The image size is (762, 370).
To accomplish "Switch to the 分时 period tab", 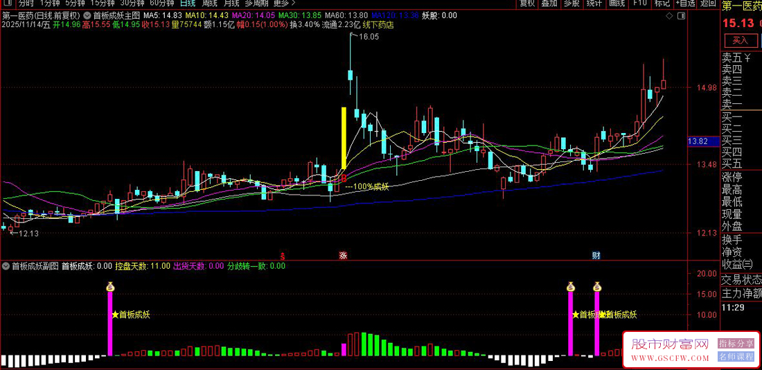I will 26,3.
